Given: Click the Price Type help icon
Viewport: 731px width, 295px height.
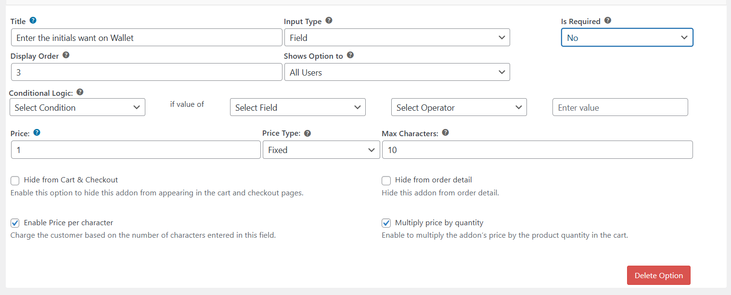Looking at the screenshot, I should click(x=308, y=133).
